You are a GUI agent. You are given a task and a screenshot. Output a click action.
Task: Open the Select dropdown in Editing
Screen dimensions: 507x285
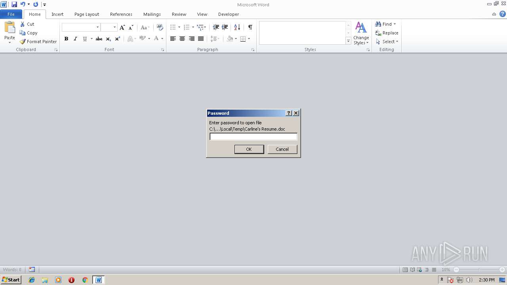point(387,42)
